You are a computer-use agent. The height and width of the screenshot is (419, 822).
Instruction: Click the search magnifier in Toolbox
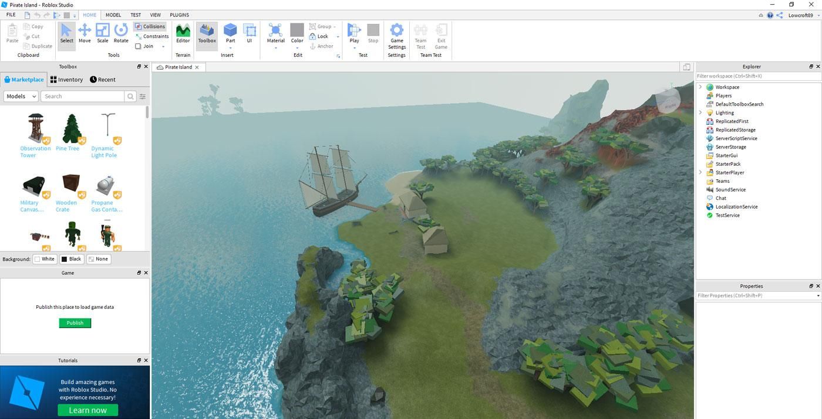(x=130, y=96)
